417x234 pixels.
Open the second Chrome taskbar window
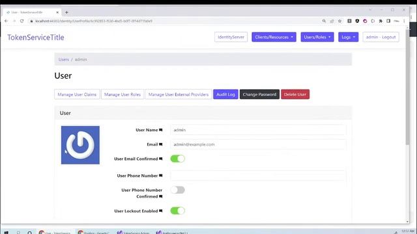click(x=94, y=233)
